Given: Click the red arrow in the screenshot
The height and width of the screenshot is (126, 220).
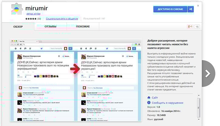Looking at the screenshot, I should (74, 70).
